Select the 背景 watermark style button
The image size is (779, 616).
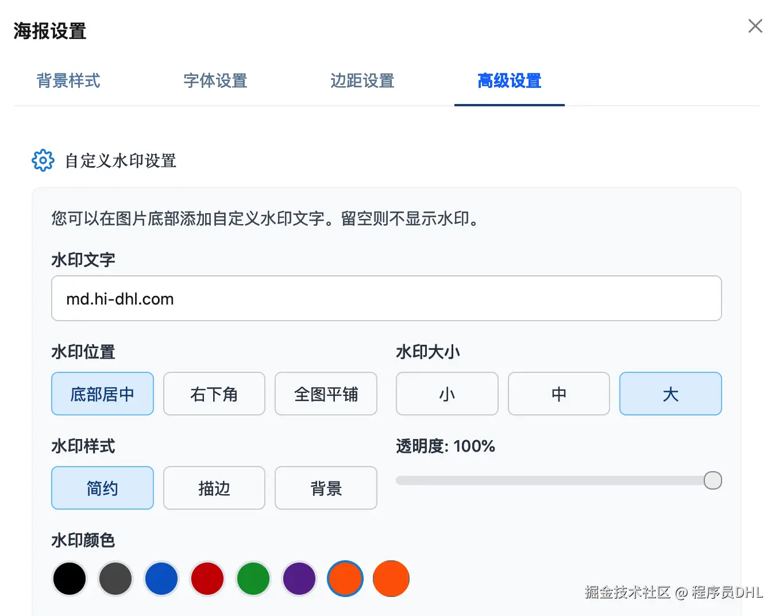326,488
